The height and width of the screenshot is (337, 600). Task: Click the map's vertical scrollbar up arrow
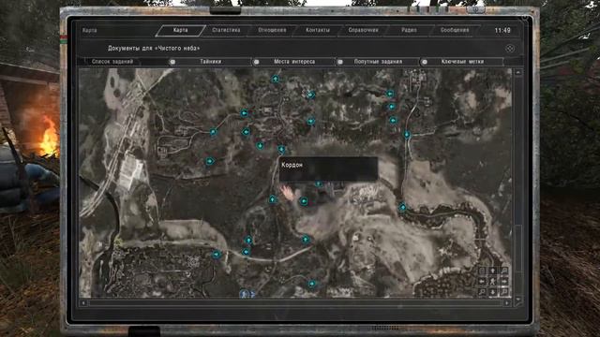[x=518, y=72]
